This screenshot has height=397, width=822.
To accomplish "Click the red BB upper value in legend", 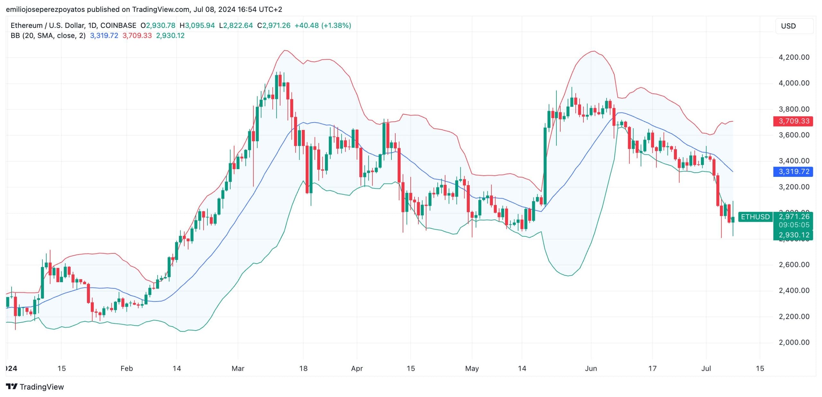I will point(137,36).
